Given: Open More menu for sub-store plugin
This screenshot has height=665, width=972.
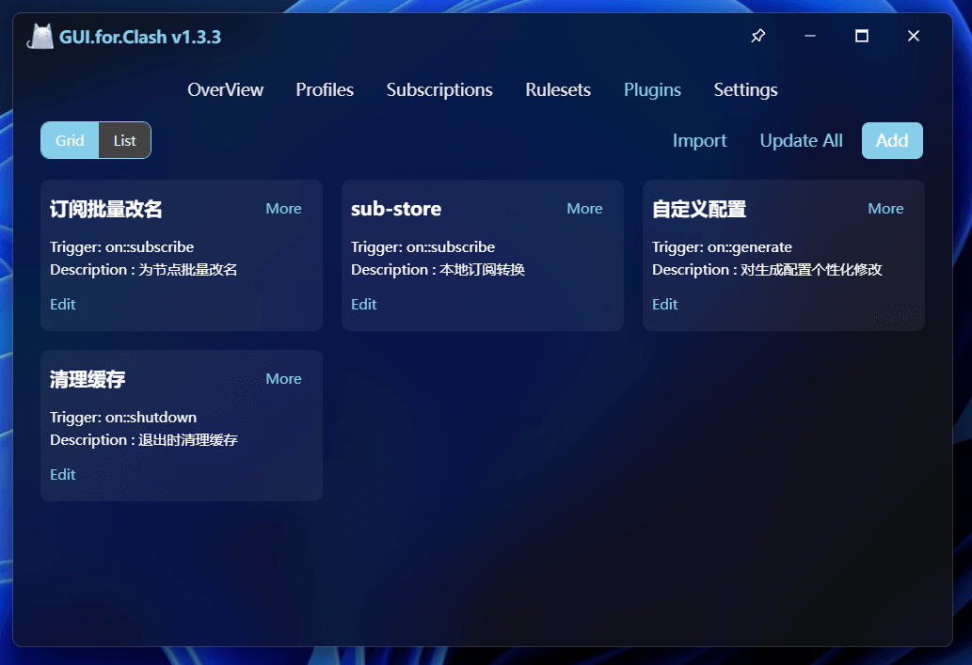Looking at the screenshot, I should click(x=584, y=209).
